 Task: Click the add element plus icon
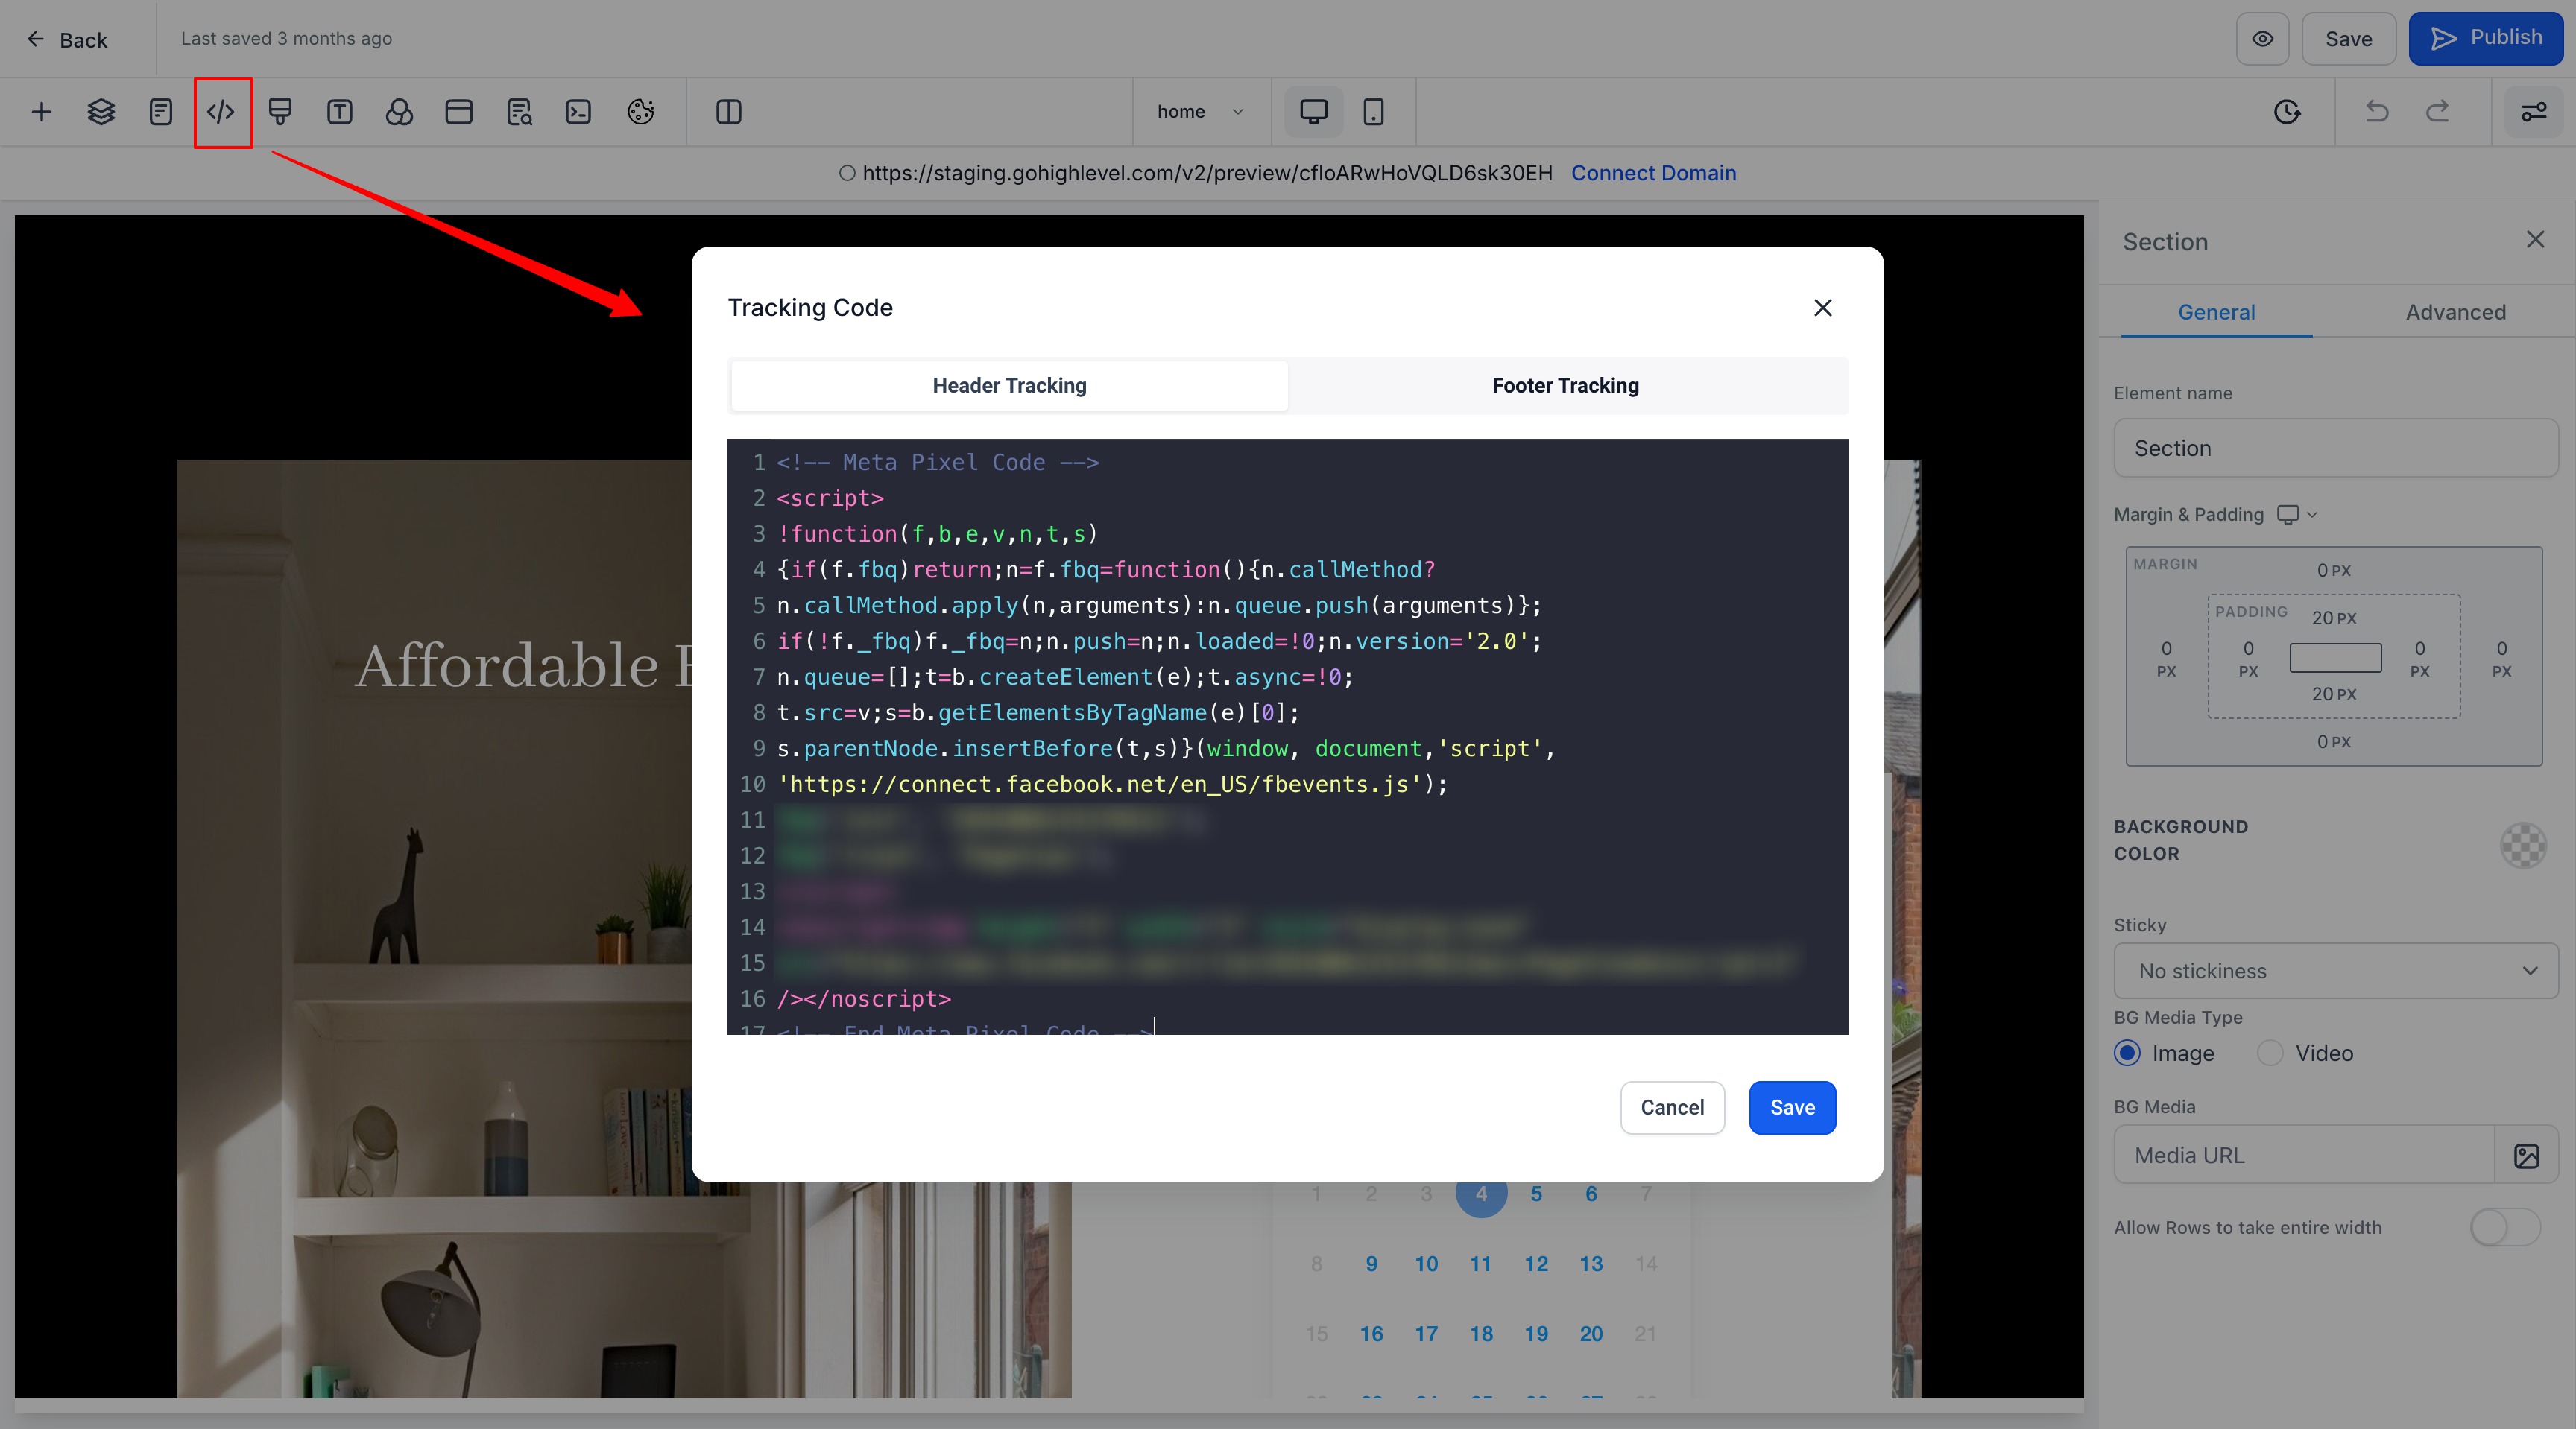[x=41, y=112]
